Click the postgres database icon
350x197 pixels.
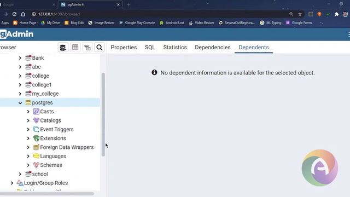[x=28, y=102]
